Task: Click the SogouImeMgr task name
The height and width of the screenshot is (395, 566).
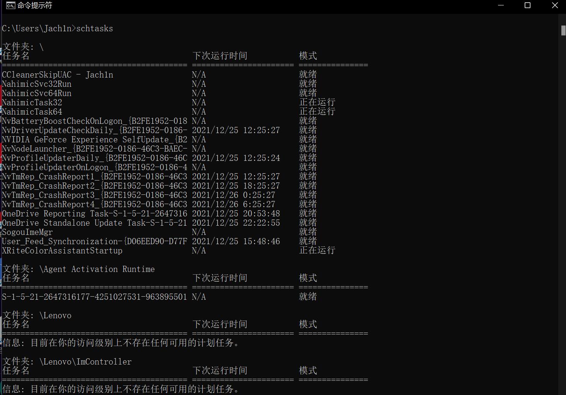Action: pyautogui.click(x=27, y=232)
